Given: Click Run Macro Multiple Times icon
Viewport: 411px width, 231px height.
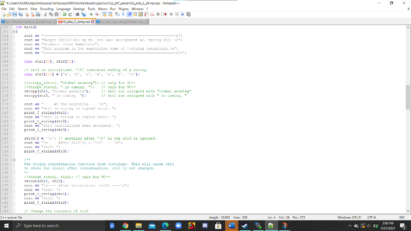Looking at the screenshot, I should click(183, 14).
